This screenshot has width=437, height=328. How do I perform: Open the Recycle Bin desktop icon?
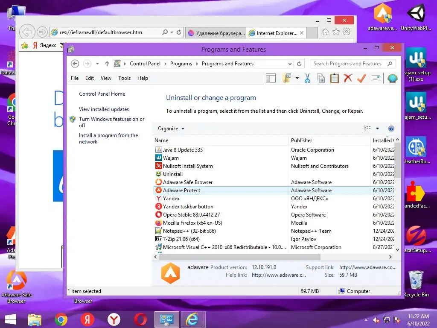coord(416,284)
